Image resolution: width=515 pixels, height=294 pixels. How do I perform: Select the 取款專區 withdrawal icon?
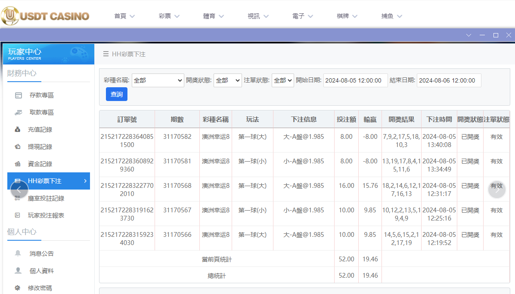pos(19,112)
